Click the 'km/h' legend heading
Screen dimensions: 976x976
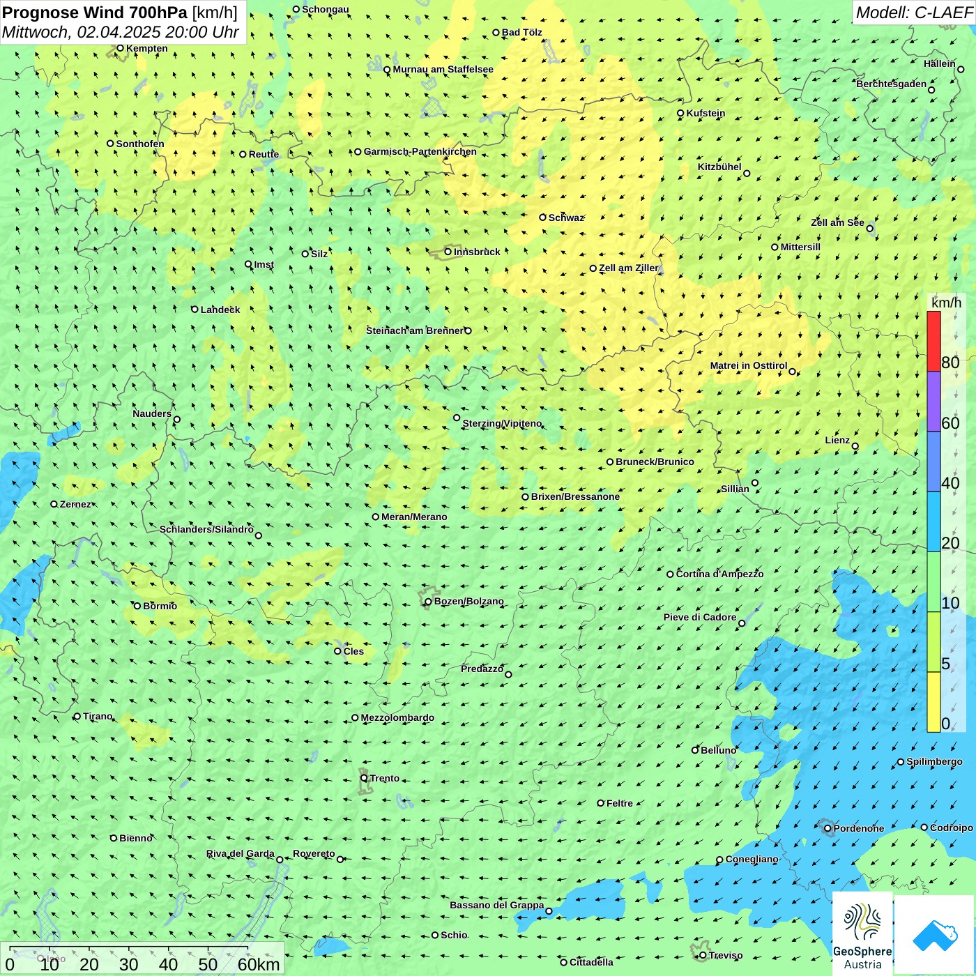[946, 303]
